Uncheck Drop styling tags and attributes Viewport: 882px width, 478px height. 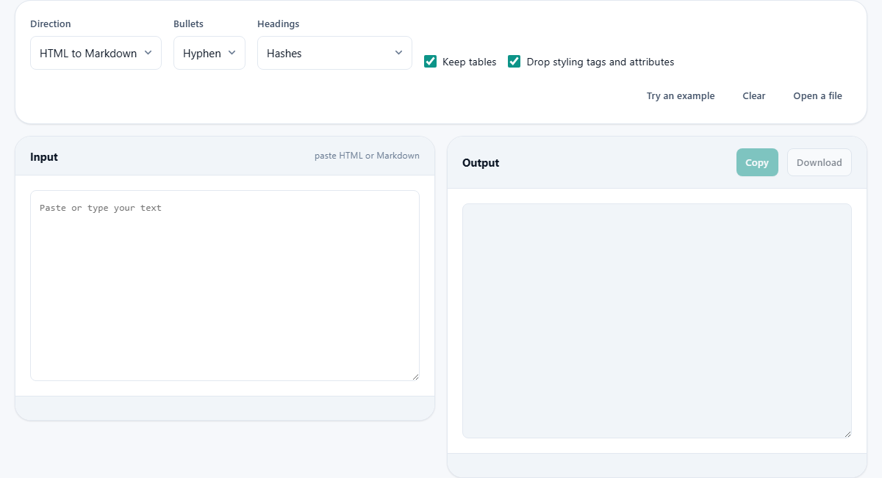click(x=514, y=62)
